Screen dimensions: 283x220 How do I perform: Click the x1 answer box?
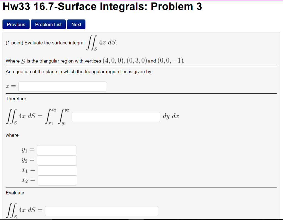pyautogui.click(x=57, y=170)
